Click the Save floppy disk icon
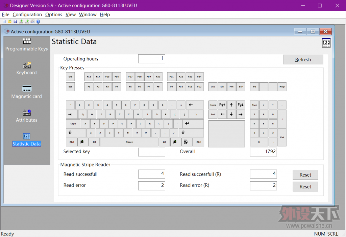This screenshot has height=237, width=346. tap(16, 22)
